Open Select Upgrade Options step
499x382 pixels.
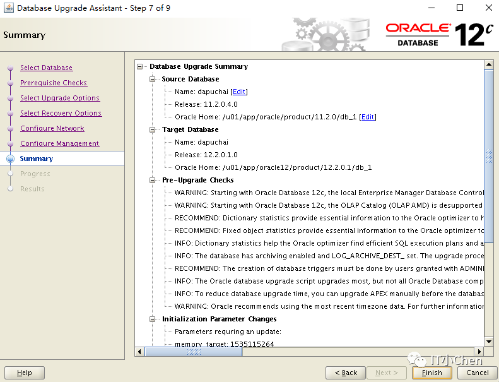pos(60,98)
